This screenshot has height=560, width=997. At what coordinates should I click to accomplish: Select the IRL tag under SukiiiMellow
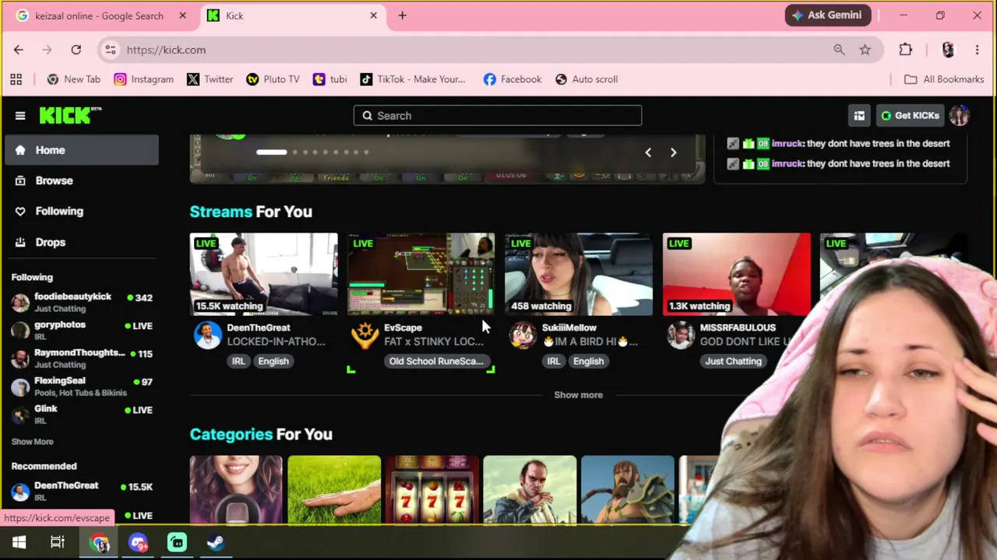click(x=554, y=361)
